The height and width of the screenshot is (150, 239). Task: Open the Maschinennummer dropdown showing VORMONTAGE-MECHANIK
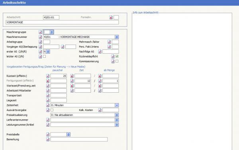(x=117, y=37)
